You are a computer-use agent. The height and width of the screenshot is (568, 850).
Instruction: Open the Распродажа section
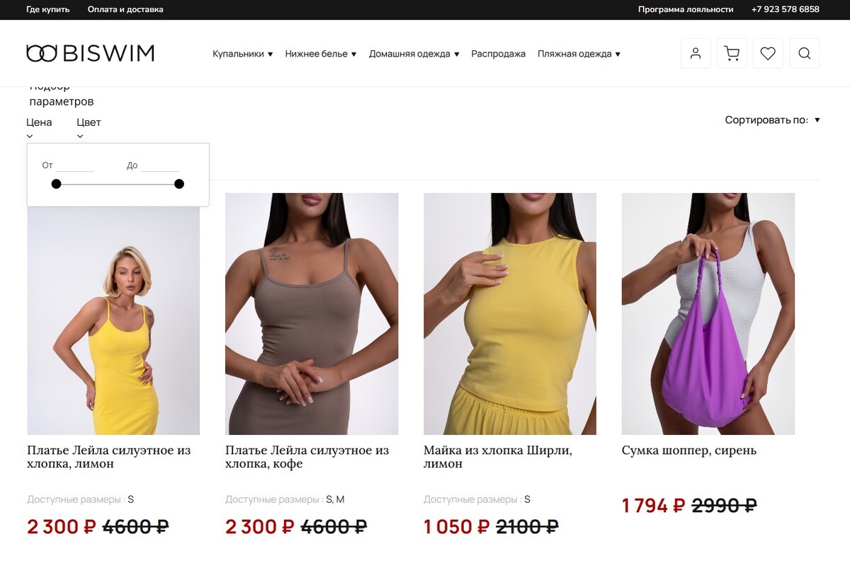tap(498, 54)
